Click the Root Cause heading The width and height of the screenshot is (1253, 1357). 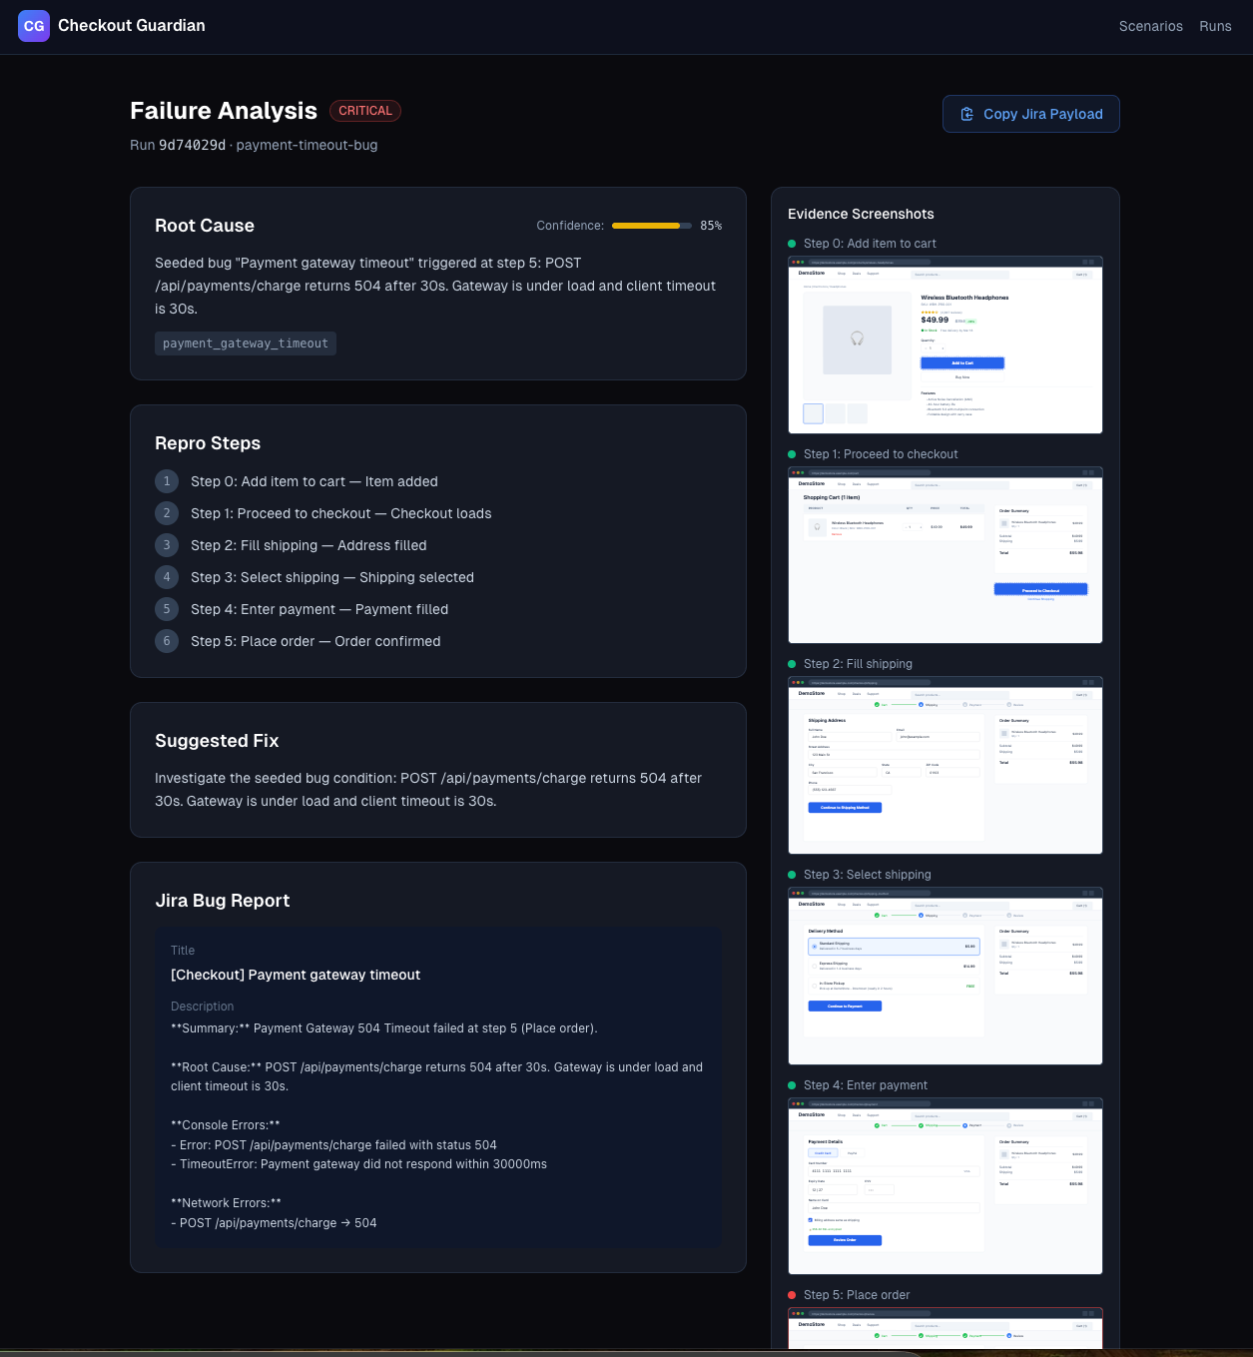coord(205,226)
